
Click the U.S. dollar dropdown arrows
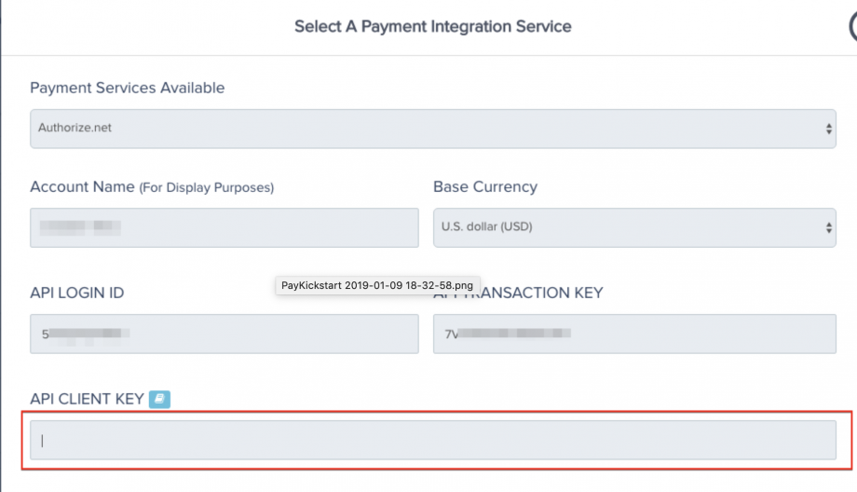828,228
